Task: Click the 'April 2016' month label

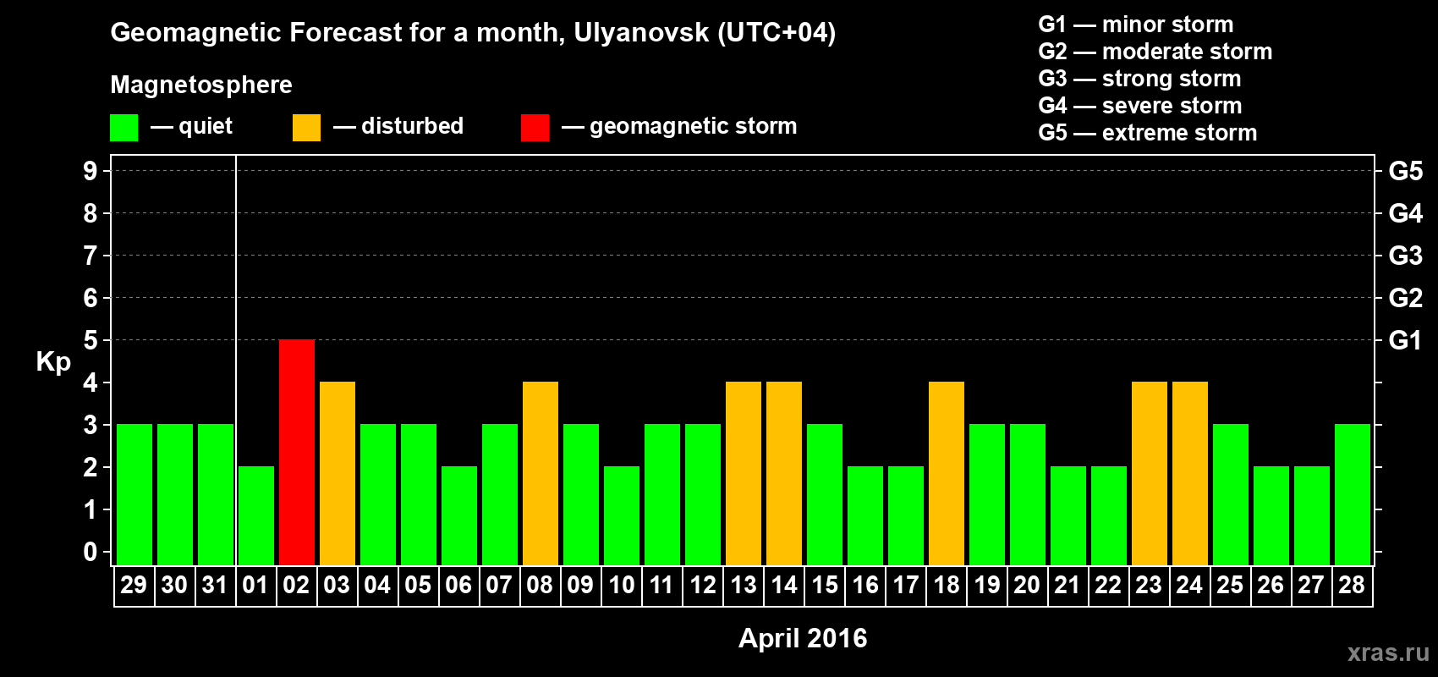Action: pyautogui.click(x=803, y=638)
